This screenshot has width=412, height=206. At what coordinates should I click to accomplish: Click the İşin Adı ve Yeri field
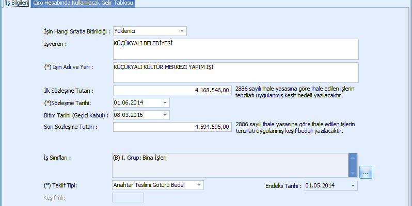[x=235, y=73]
